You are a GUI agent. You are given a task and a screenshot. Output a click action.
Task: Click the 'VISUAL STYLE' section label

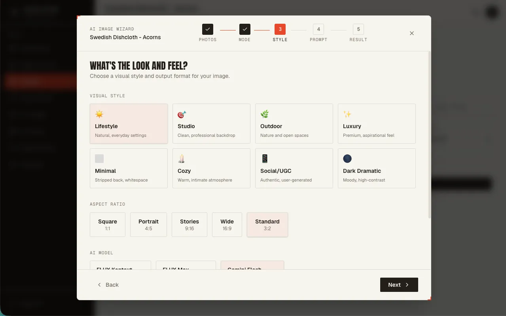click(x=107, y=96)
